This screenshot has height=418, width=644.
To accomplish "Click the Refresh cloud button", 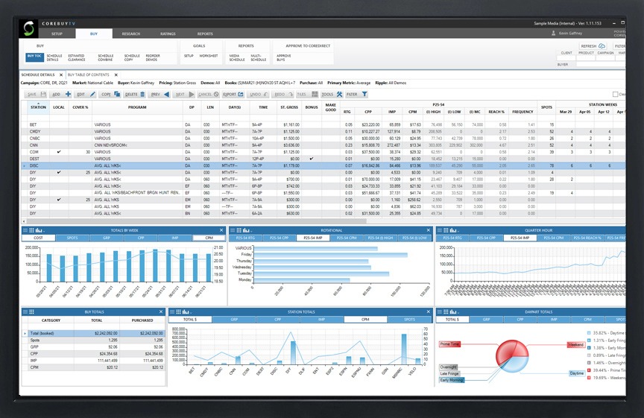I will [593, 46].
